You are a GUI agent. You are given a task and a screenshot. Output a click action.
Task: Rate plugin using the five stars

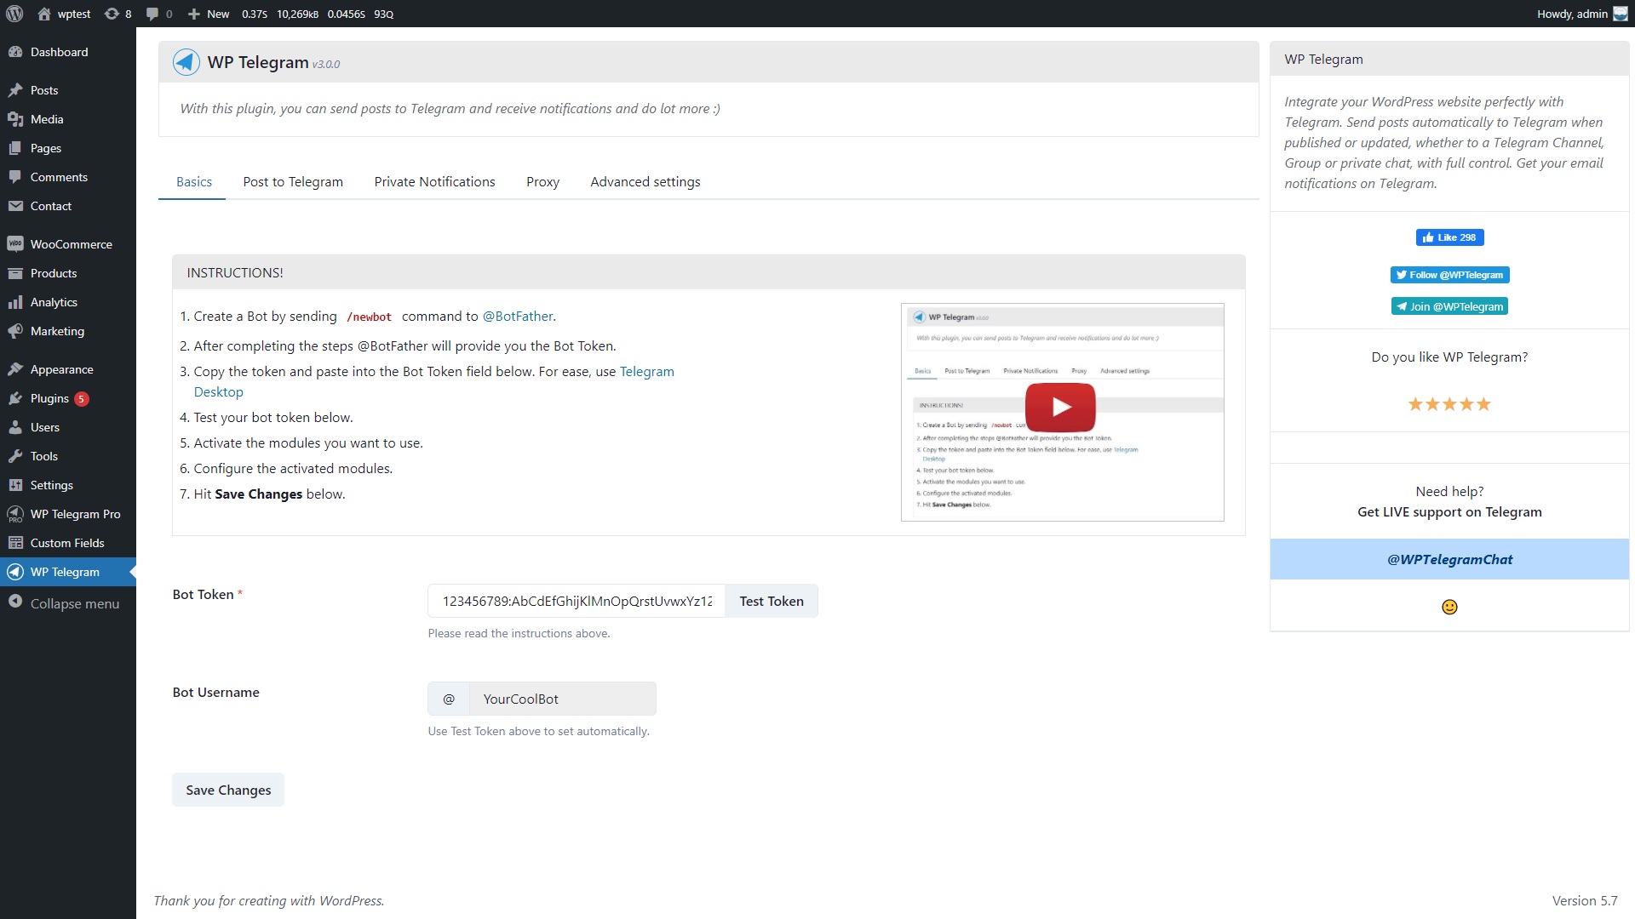pyautogui.click(x=1449, y=404)
